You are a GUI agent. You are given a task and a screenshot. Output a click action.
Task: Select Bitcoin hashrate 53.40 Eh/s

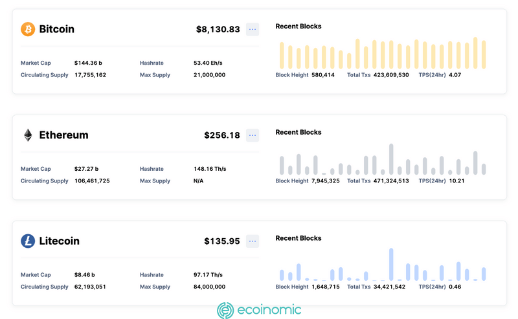coord(208,63)
